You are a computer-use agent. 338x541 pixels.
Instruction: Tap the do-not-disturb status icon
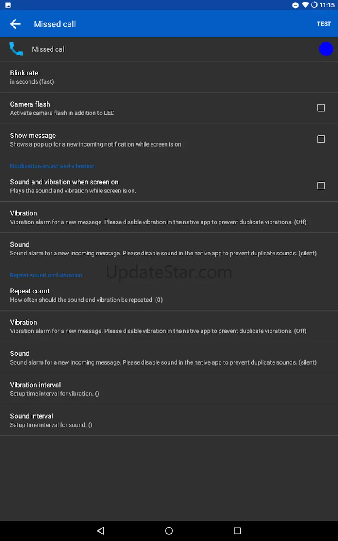pos(296,5)
